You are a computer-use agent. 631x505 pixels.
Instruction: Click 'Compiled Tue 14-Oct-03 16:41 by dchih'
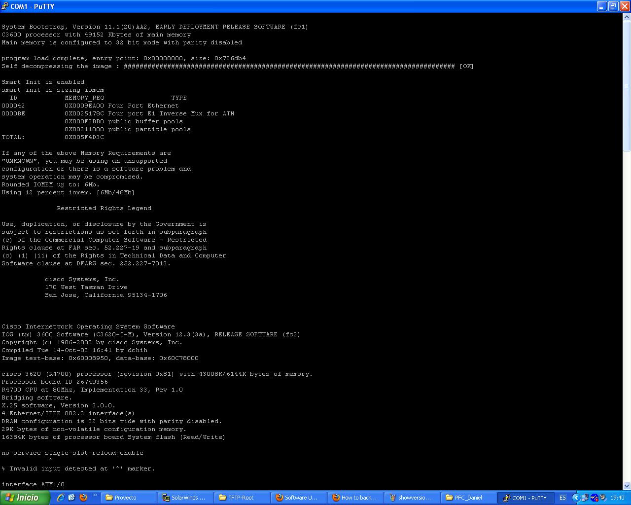point(74,350)
